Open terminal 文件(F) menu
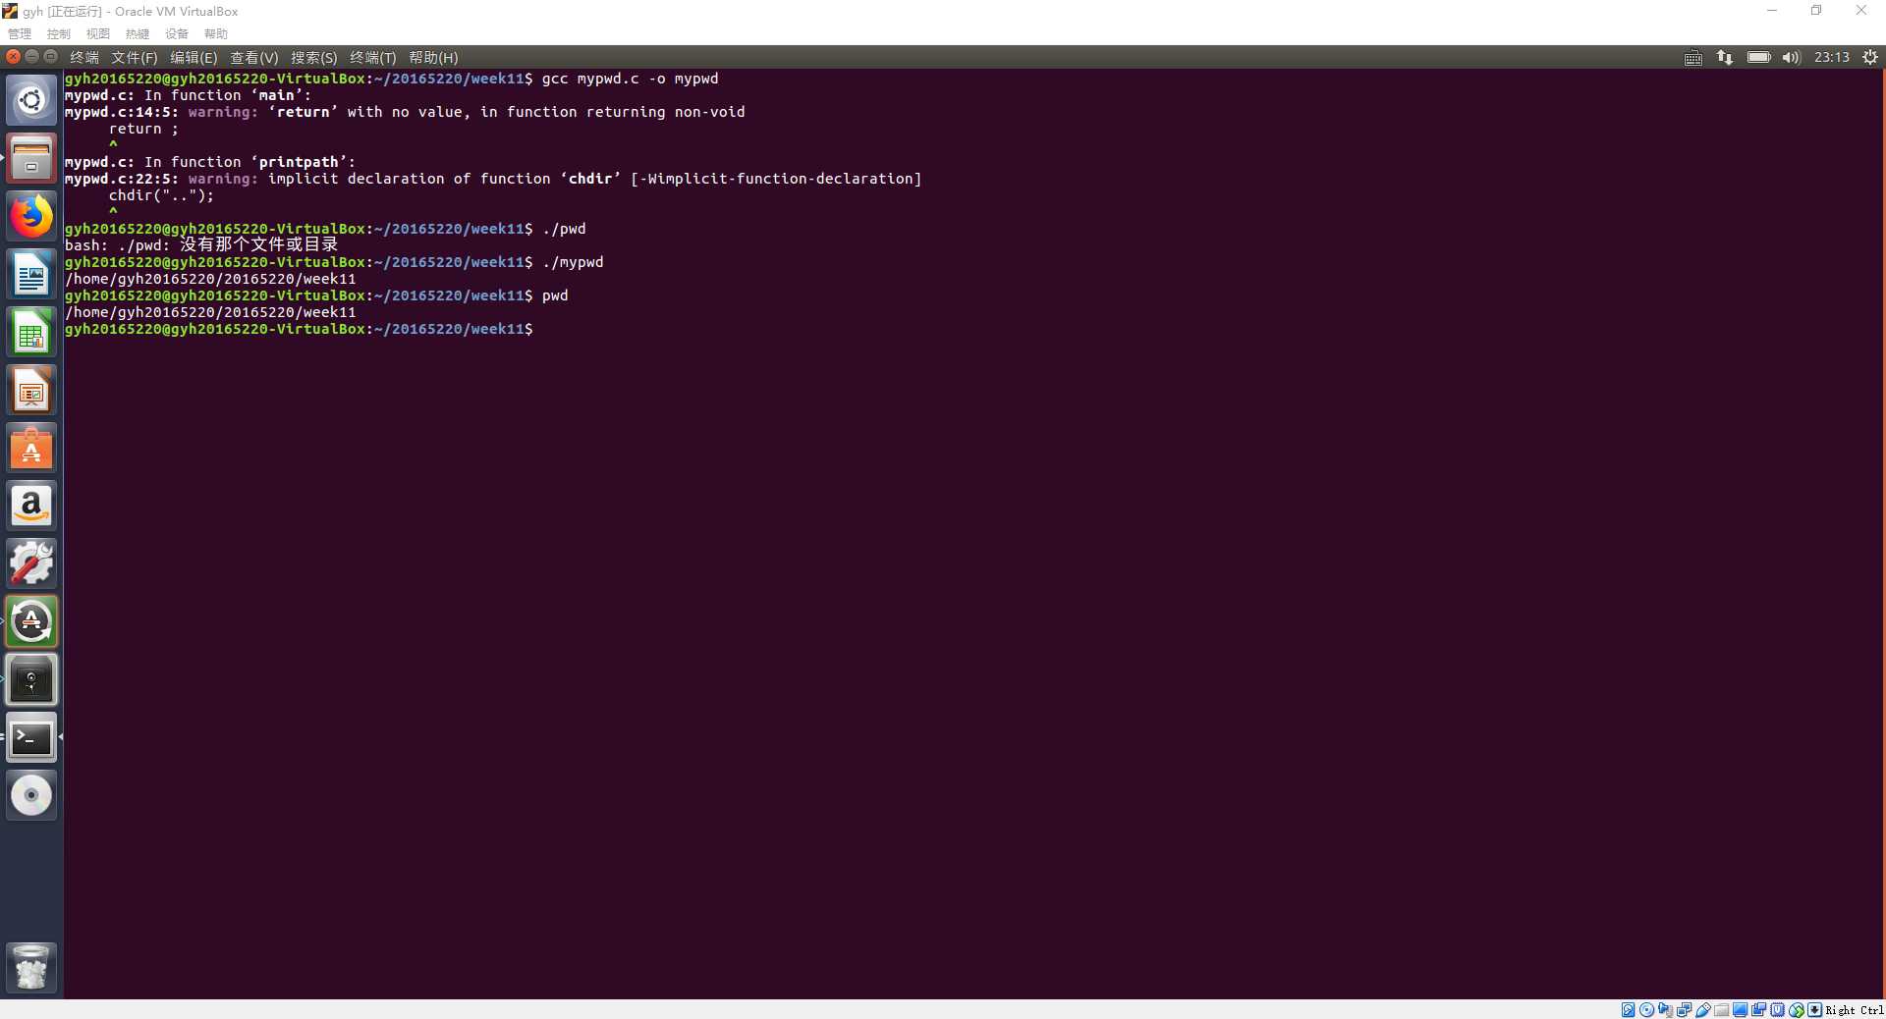The width and height of the screenshot is (1886, 1019). (135, 58)
